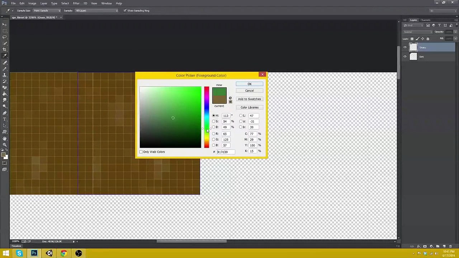The width and height of the screenshot is (459, 258).
Task: Click the create new layer icon
Action: coord(444,247)
